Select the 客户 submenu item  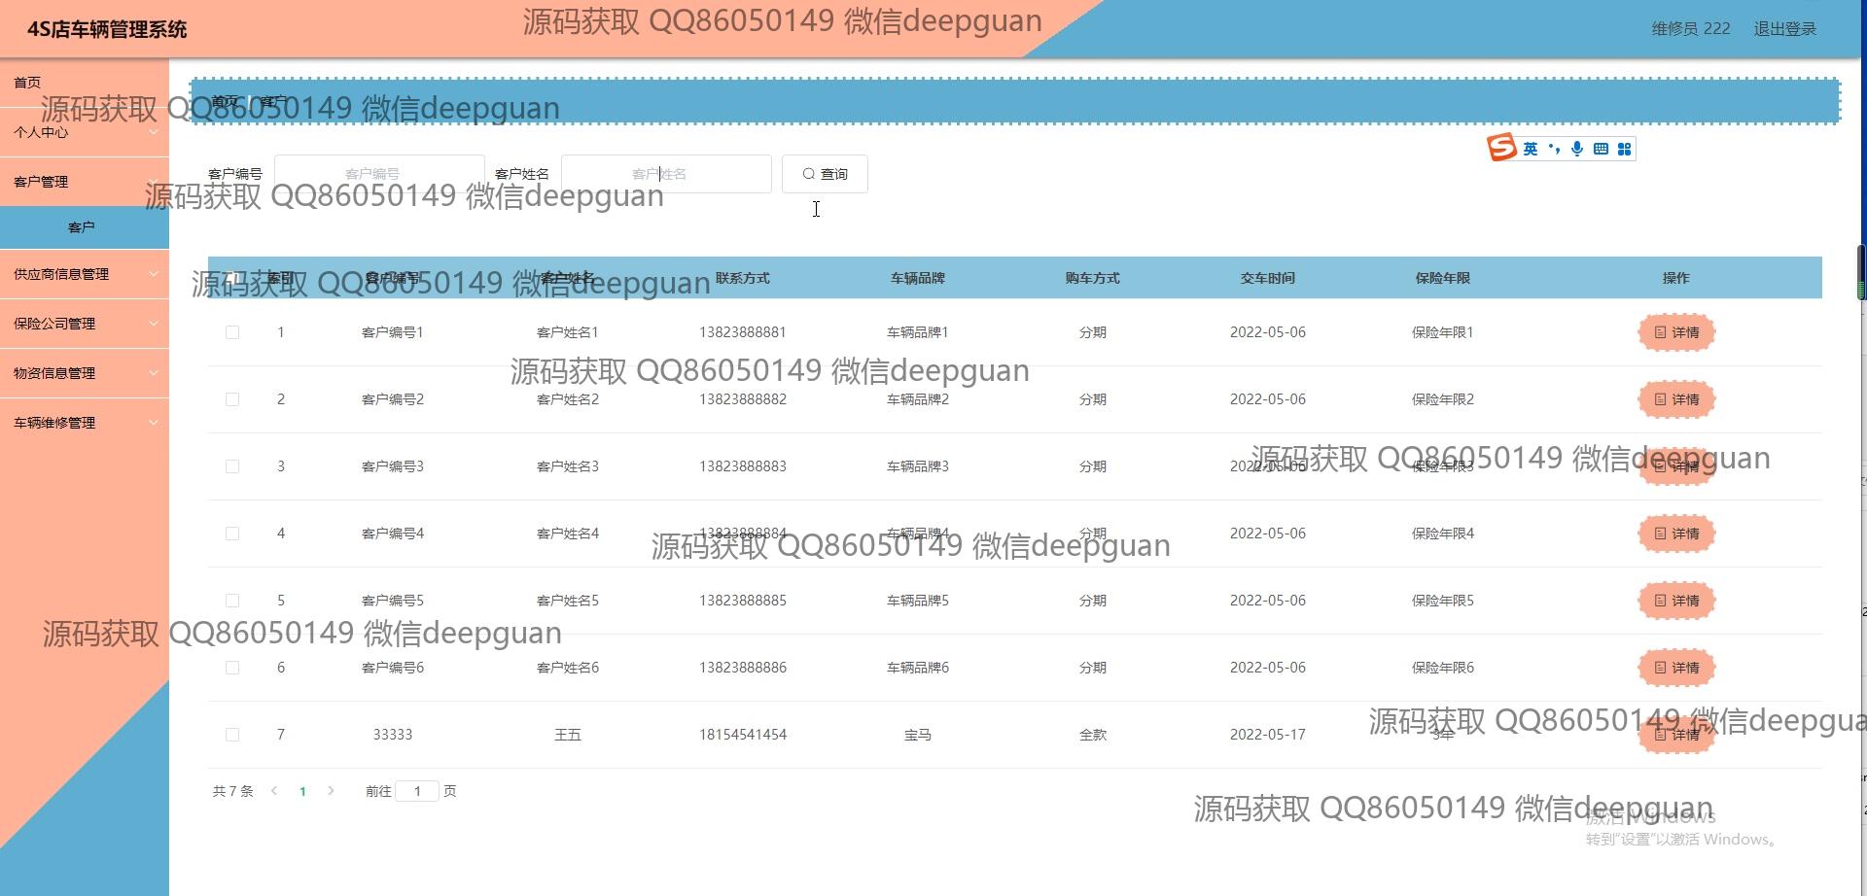(85, 227)
